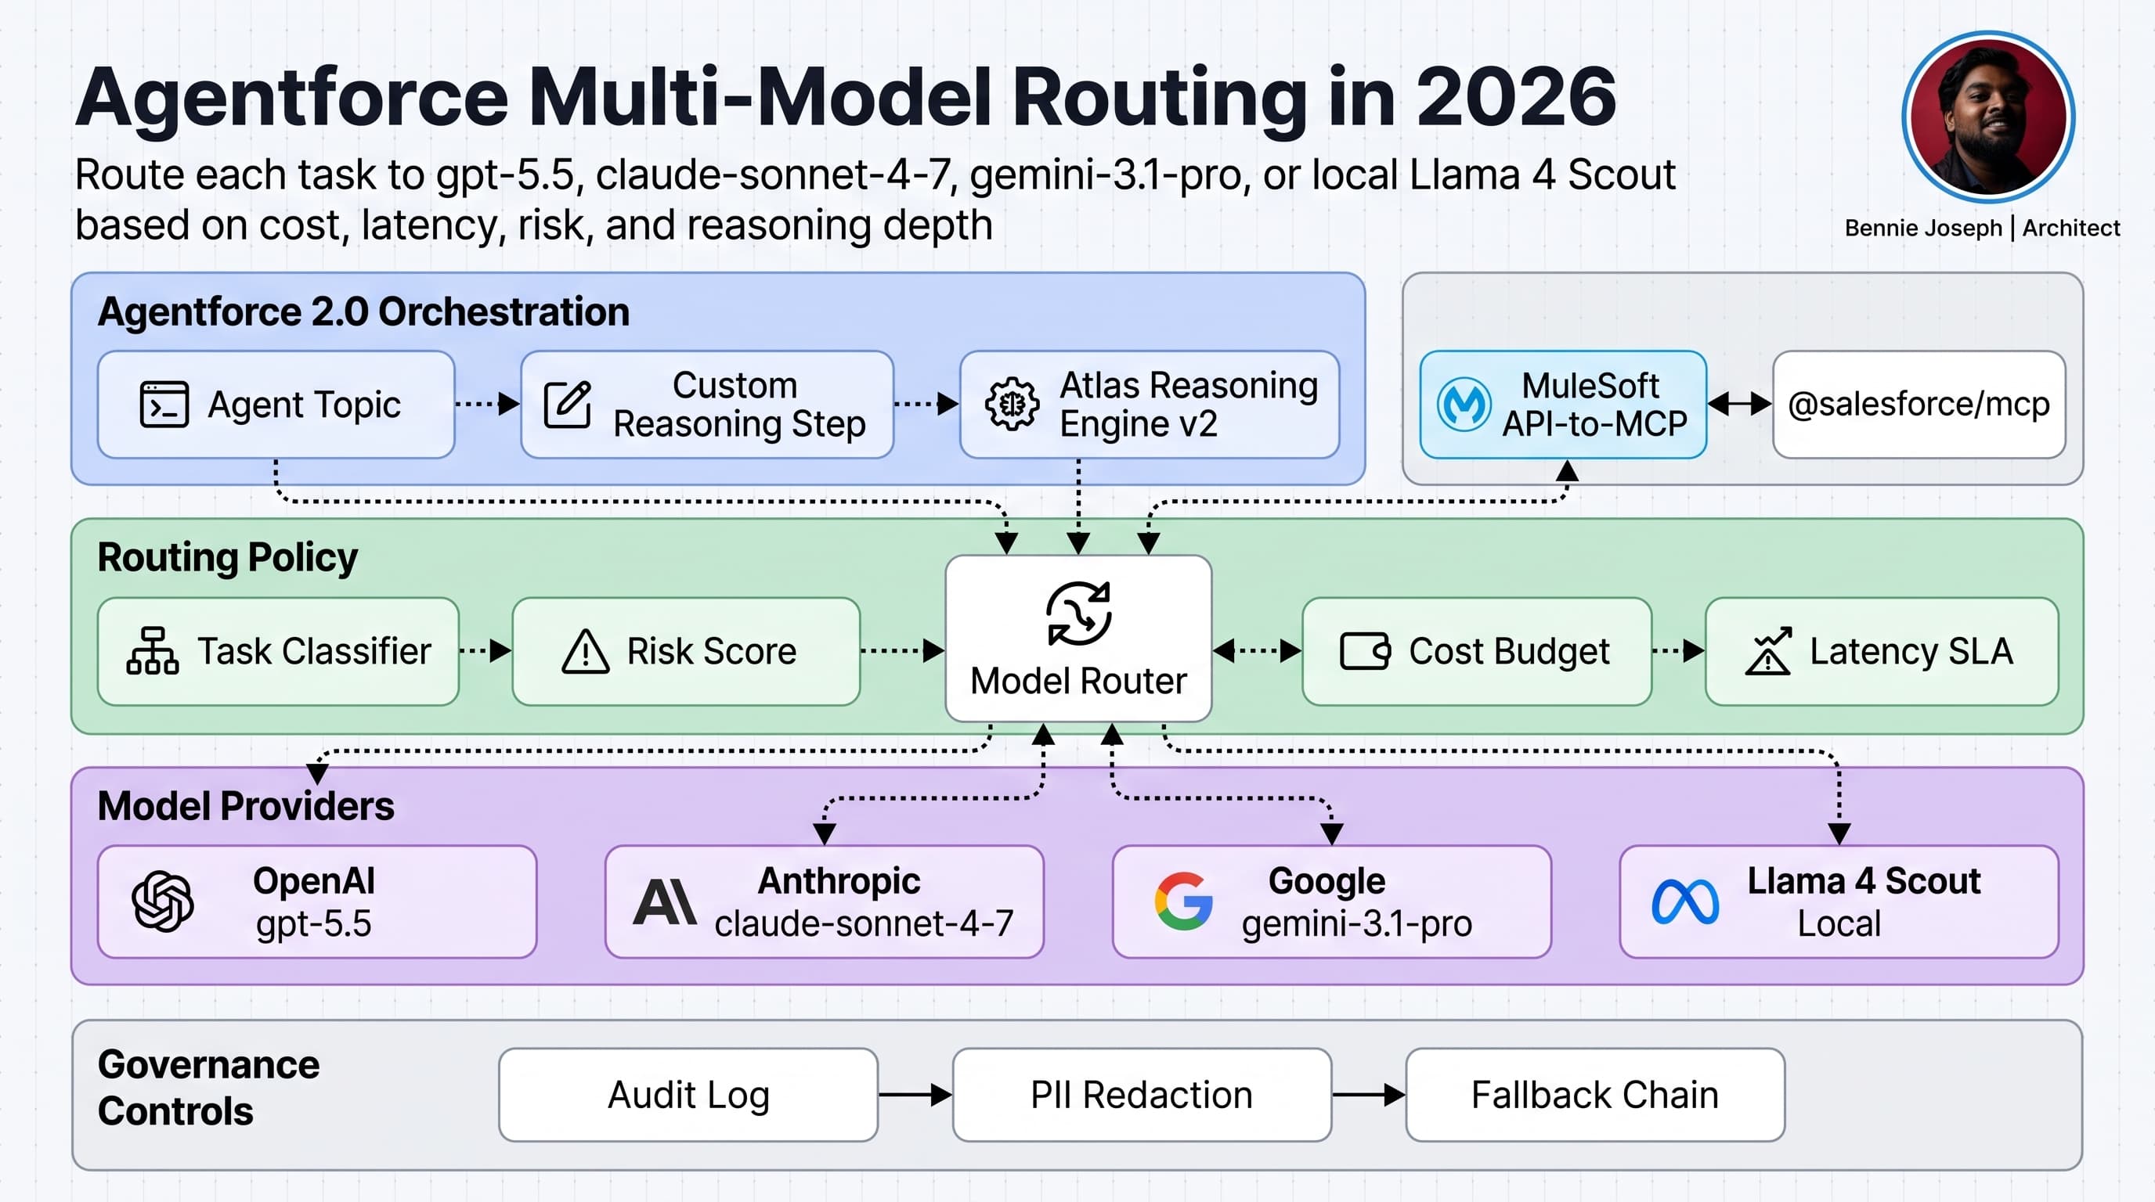Click the Llama 4 Scout card title
2155x1202 pixels.
tap(1864, 881)
